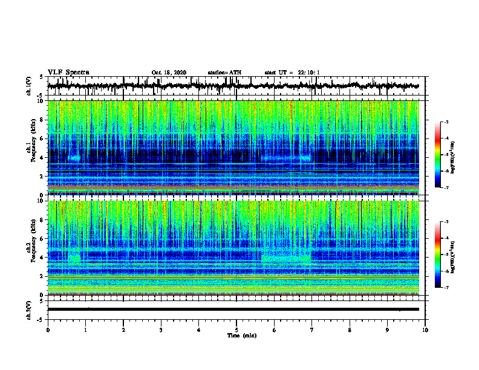Click the ch.3 voltage flat trace panel

pos(236,310)
